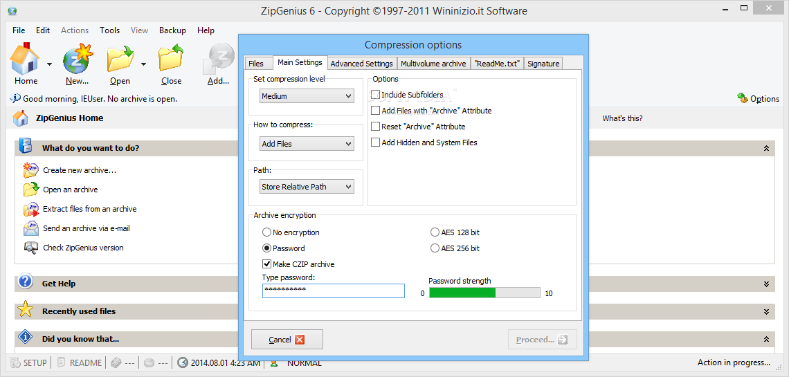Click the Type password field
Screen dimensions: 789x377
[x=333, y=291]
